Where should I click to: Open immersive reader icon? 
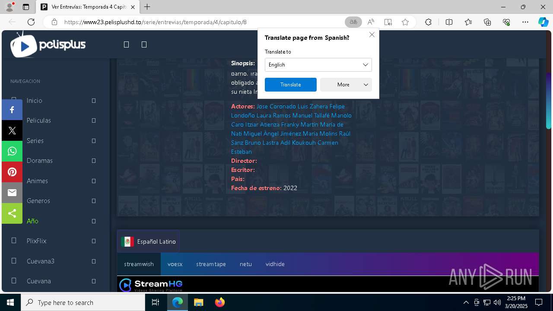pos(388,22)
